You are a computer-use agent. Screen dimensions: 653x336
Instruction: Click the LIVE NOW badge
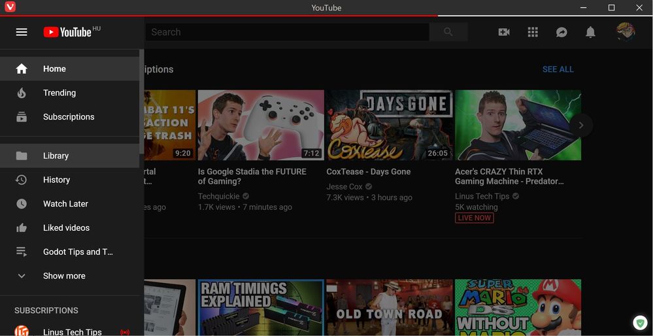tap(475, 218)
